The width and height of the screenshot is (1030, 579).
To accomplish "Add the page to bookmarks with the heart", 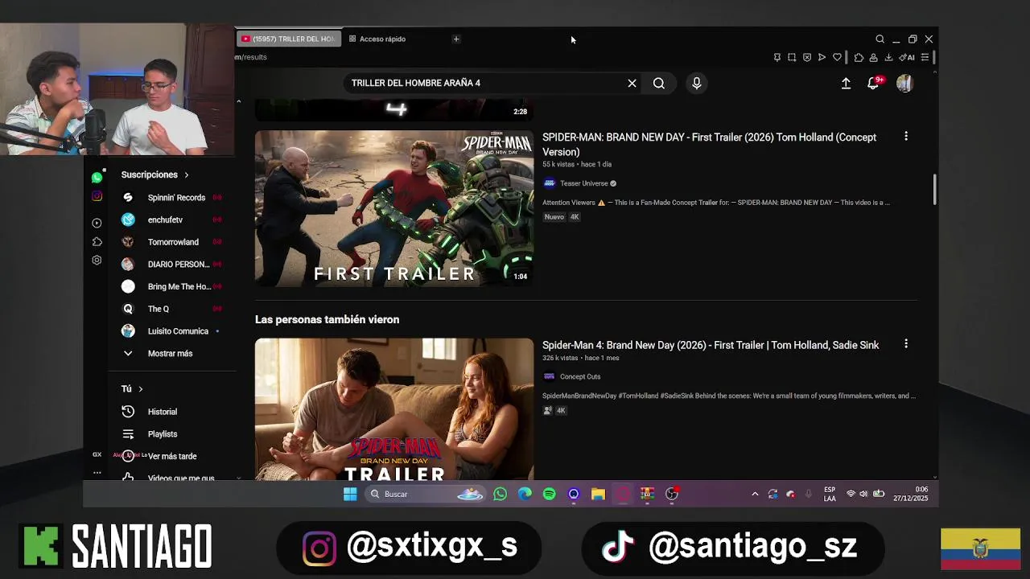I will tap(837, 57).
